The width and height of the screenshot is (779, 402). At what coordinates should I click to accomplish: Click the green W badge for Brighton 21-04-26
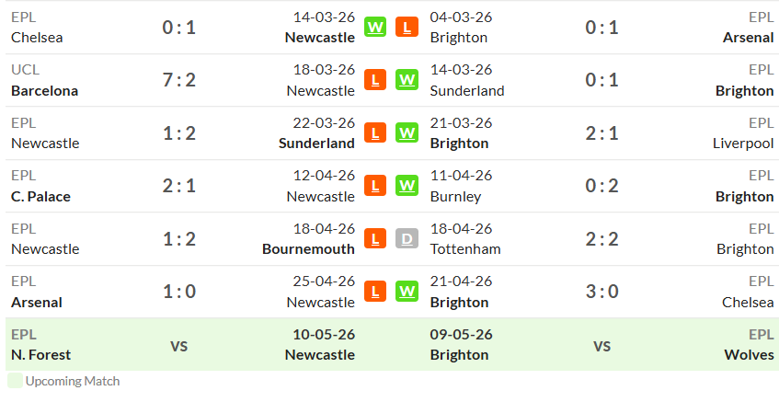(407, 292)
